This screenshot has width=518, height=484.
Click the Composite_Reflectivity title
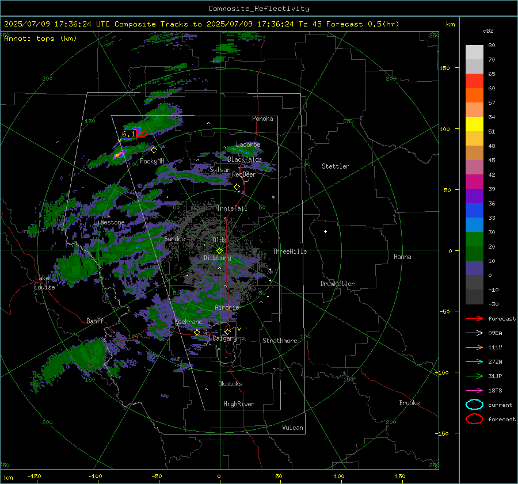point(259,9)
